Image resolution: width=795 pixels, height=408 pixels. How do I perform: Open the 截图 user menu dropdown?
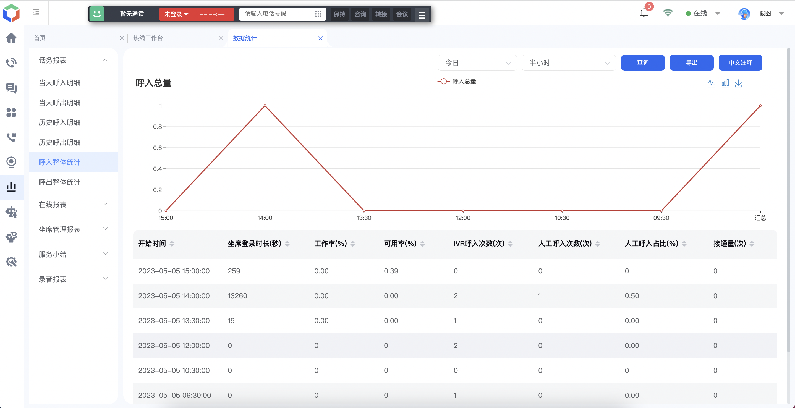772,13
